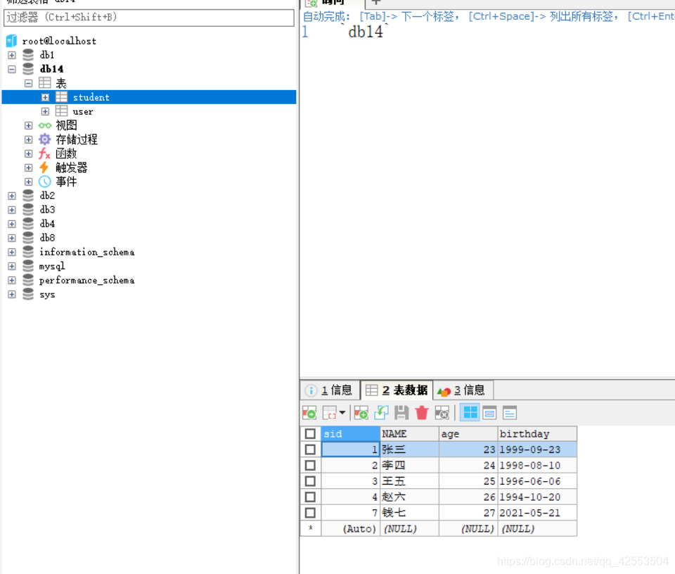Screen dimensions: 675x574
Task: Open the 3 信息 tab
Action: (x=463, y=390)
